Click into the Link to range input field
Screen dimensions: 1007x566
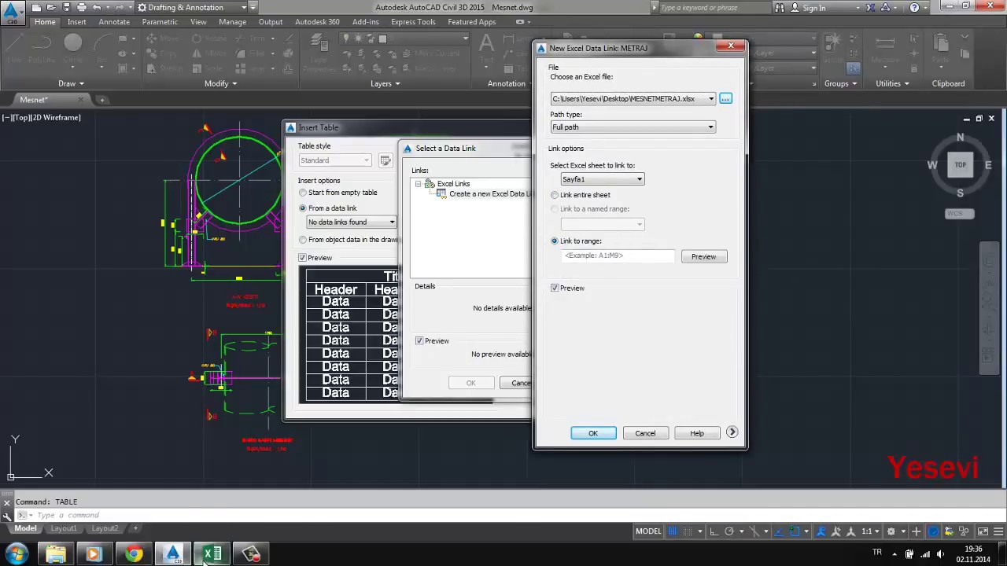tap(618, 255)
